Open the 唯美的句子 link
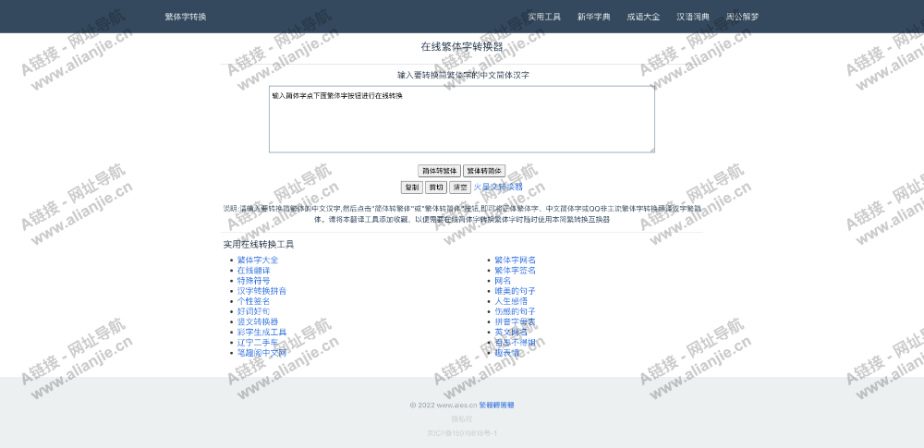 point(515,291)
